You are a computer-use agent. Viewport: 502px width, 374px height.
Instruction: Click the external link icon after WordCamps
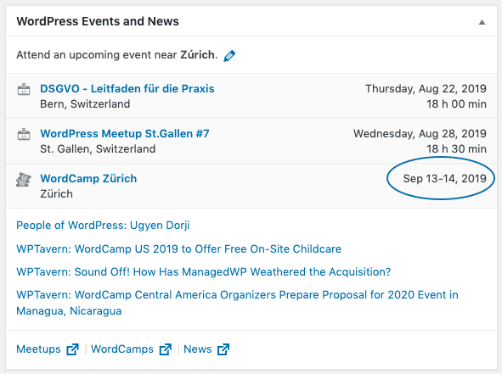click(166, 349)
